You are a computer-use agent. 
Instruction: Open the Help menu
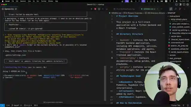pos(56,1)
